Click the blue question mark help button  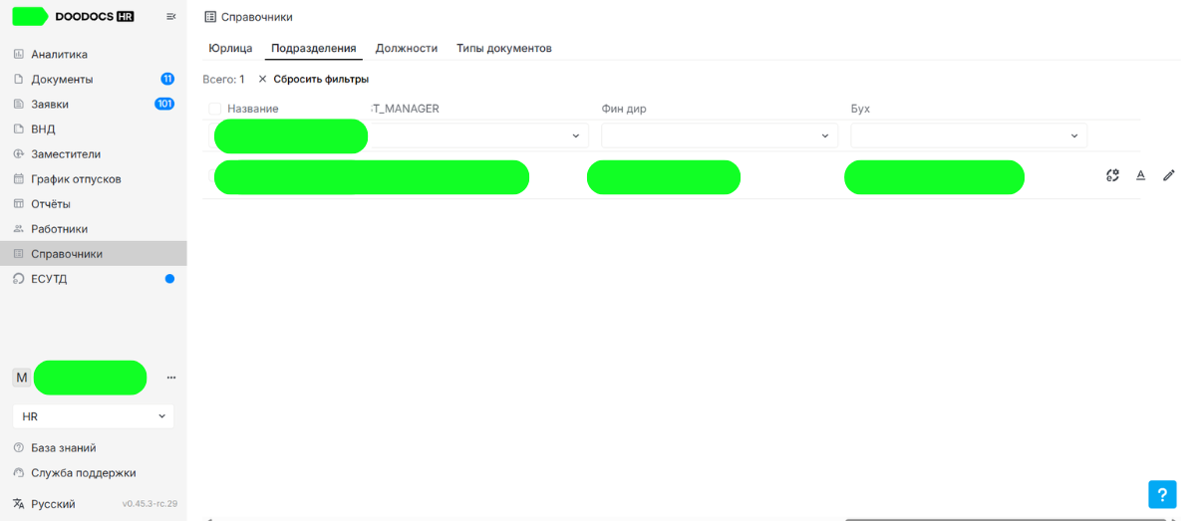tap(1162, 494)
